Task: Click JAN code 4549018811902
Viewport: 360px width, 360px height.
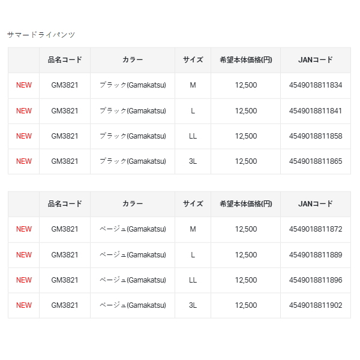Action: [x=316, y=305]
